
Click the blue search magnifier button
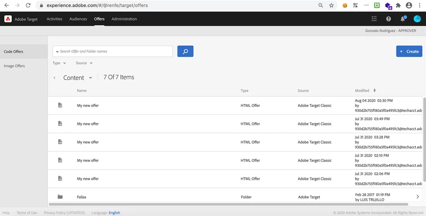[x=185, y=51]
